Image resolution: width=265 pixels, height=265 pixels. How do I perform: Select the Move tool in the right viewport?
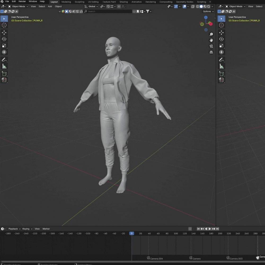pos(221,32)
